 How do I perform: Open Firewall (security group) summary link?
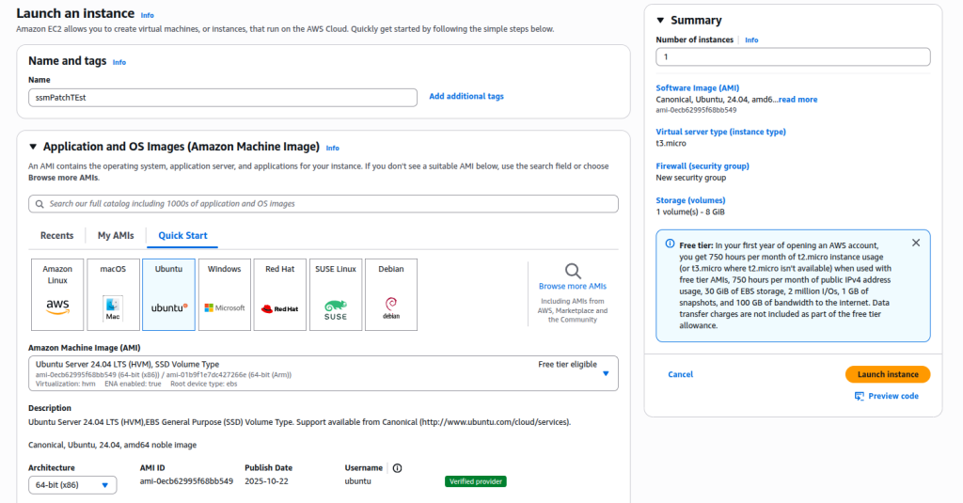click(x=702, y=165)
